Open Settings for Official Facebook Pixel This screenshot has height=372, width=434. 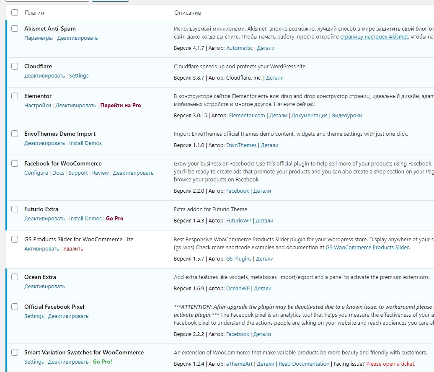tap(34, 316)
